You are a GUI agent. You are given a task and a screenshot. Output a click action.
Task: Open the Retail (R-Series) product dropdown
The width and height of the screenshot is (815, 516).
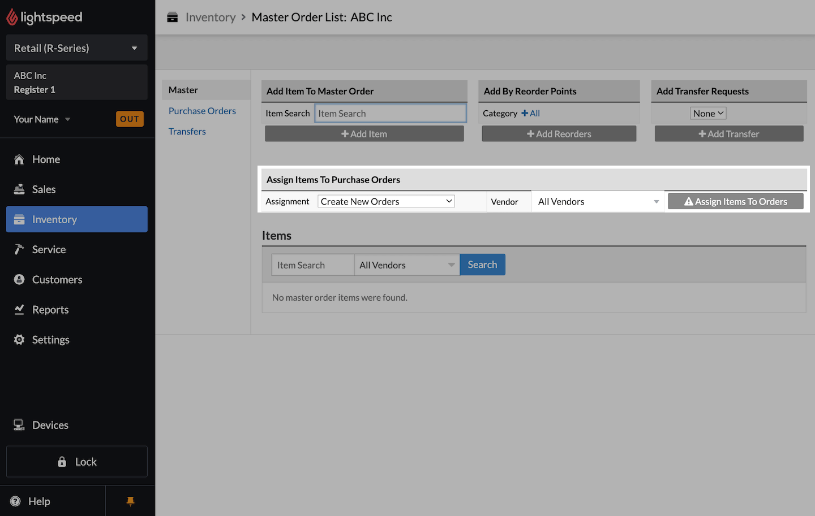[x=76, y=48]
